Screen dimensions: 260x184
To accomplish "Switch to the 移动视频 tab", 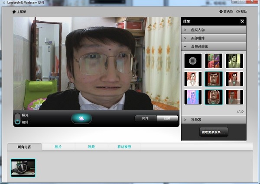I will pos(124,147).
